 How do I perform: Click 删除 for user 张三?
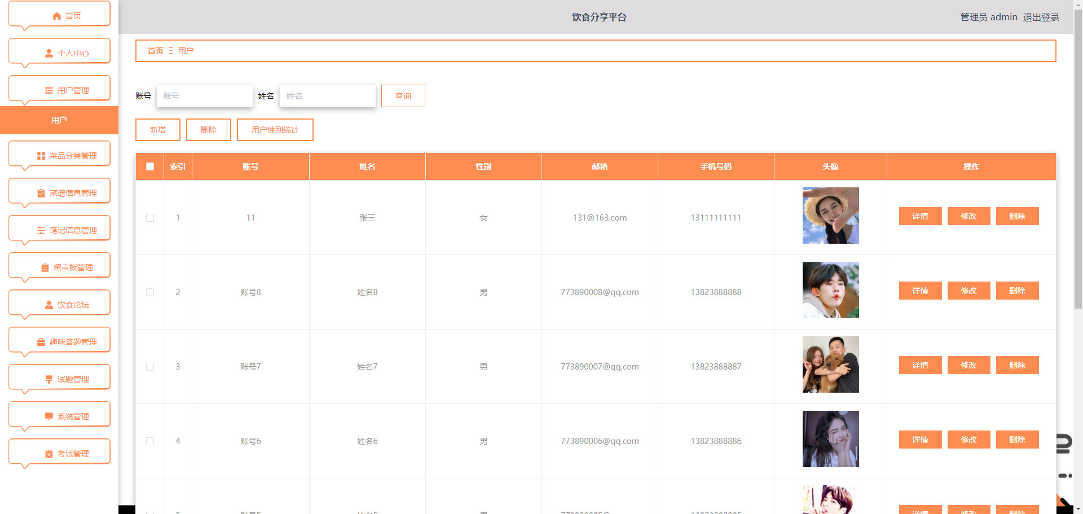coord(1018,216)
